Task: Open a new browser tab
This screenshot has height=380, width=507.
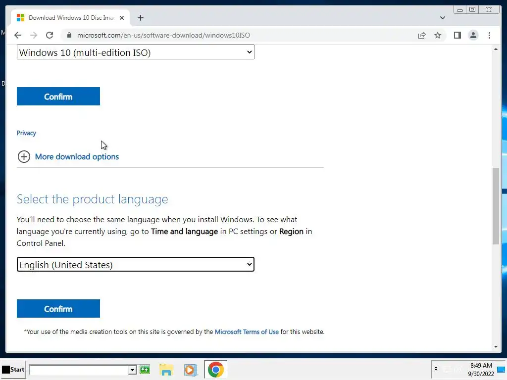Action: click(140, 18)
